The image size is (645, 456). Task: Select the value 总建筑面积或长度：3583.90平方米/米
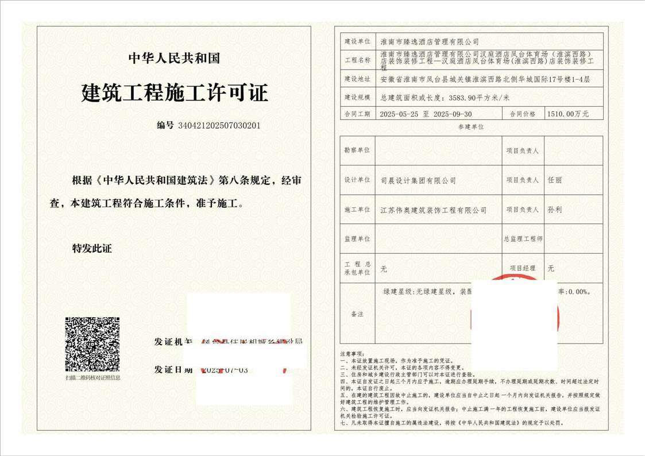pos(445,98)
